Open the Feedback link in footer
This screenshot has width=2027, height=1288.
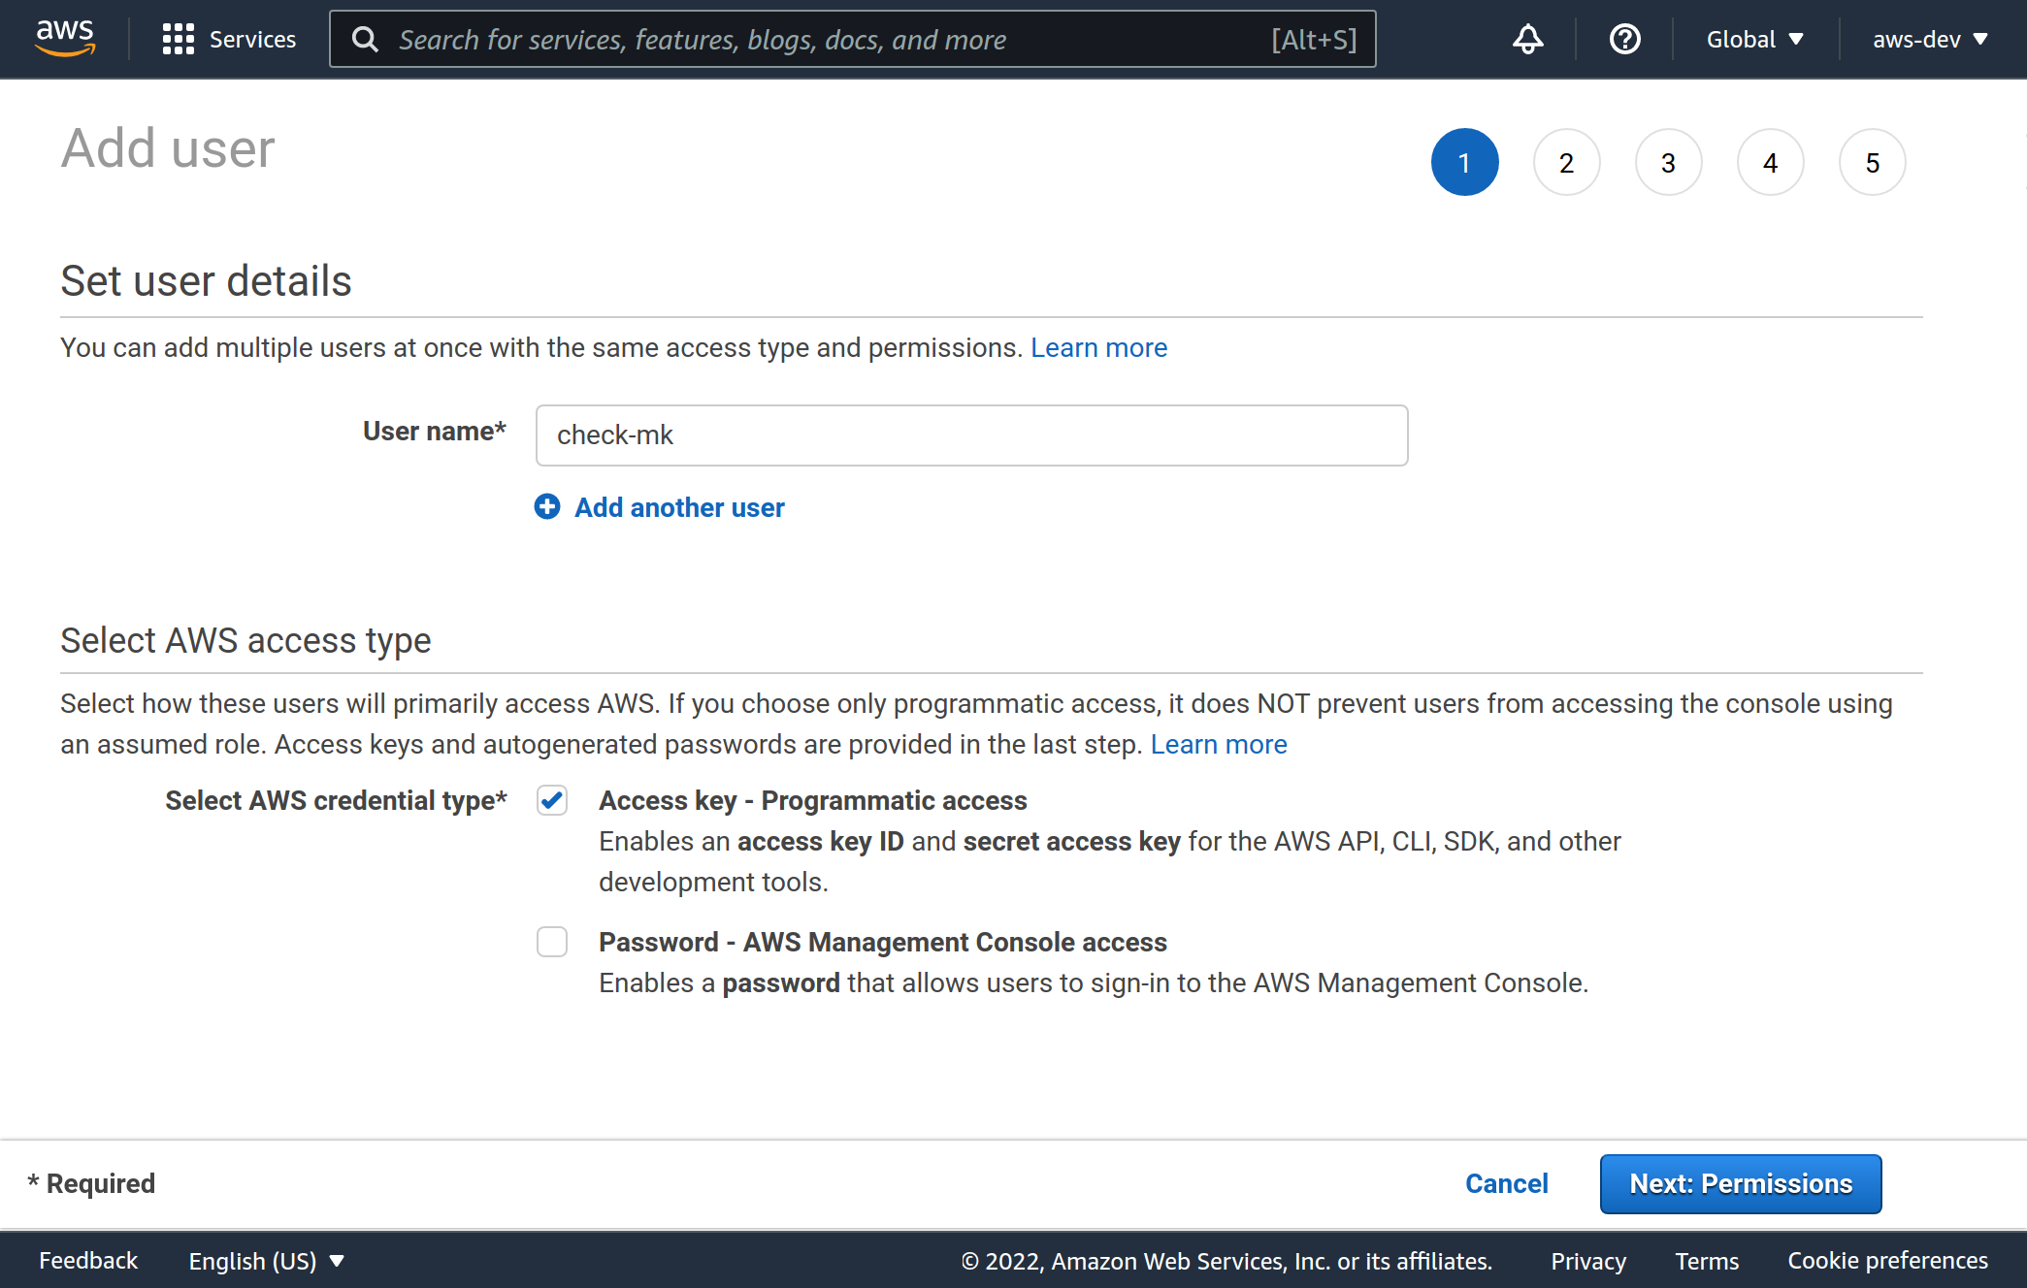coord(88,1260)
